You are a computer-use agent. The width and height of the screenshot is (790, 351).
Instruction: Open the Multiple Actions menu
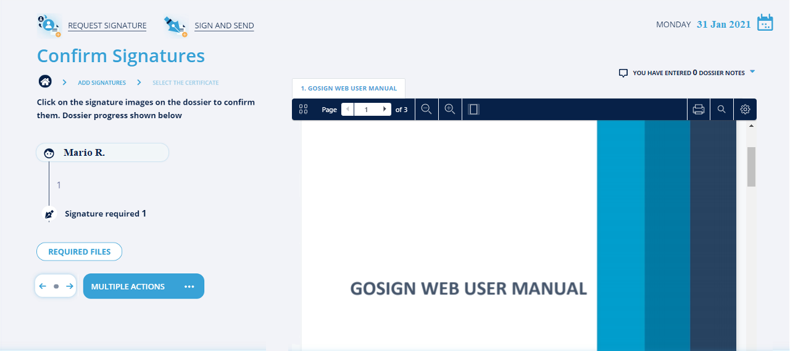pos(143,286)
